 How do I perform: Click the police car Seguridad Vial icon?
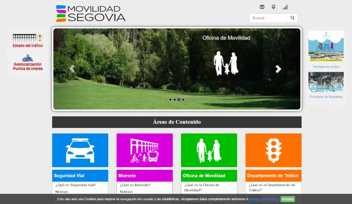coord(80,150)
